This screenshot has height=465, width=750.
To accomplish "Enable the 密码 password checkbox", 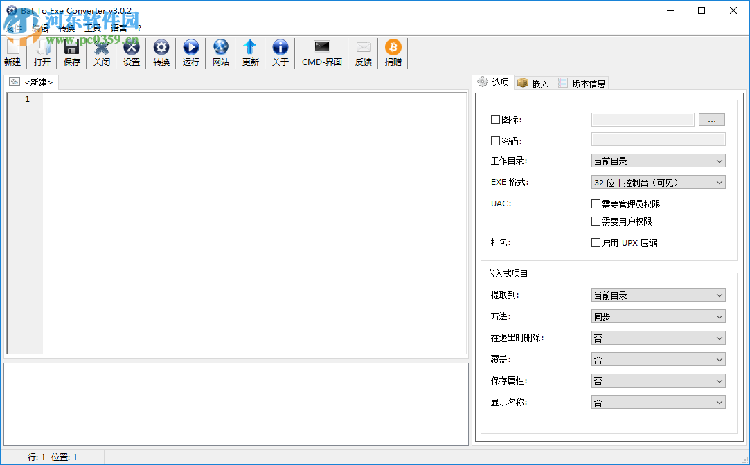I will click(x=496, y=140).
